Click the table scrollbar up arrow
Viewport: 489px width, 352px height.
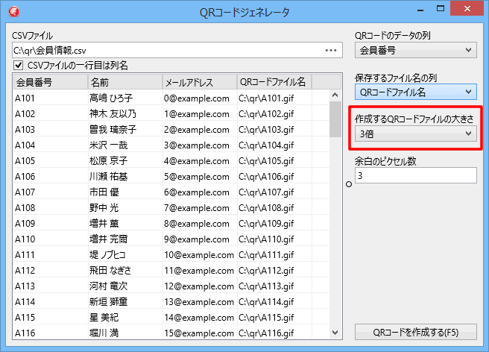point(335,95)
